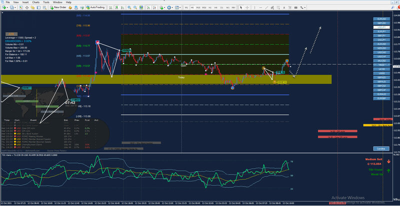The height and width of the screenshot is (206, 400).
Task: Expand the New Chart dropdown arrow
Action: 7,7
